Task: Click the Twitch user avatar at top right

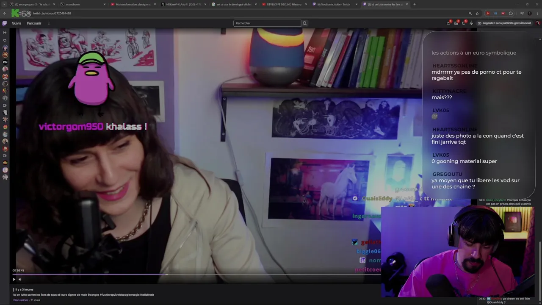Action: pos(538,23)
